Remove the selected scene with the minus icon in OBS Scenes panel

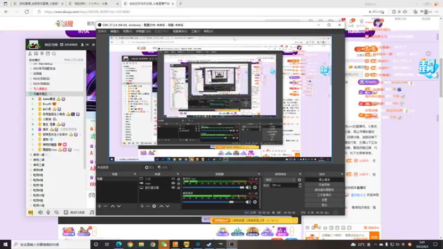coord(106,206)
